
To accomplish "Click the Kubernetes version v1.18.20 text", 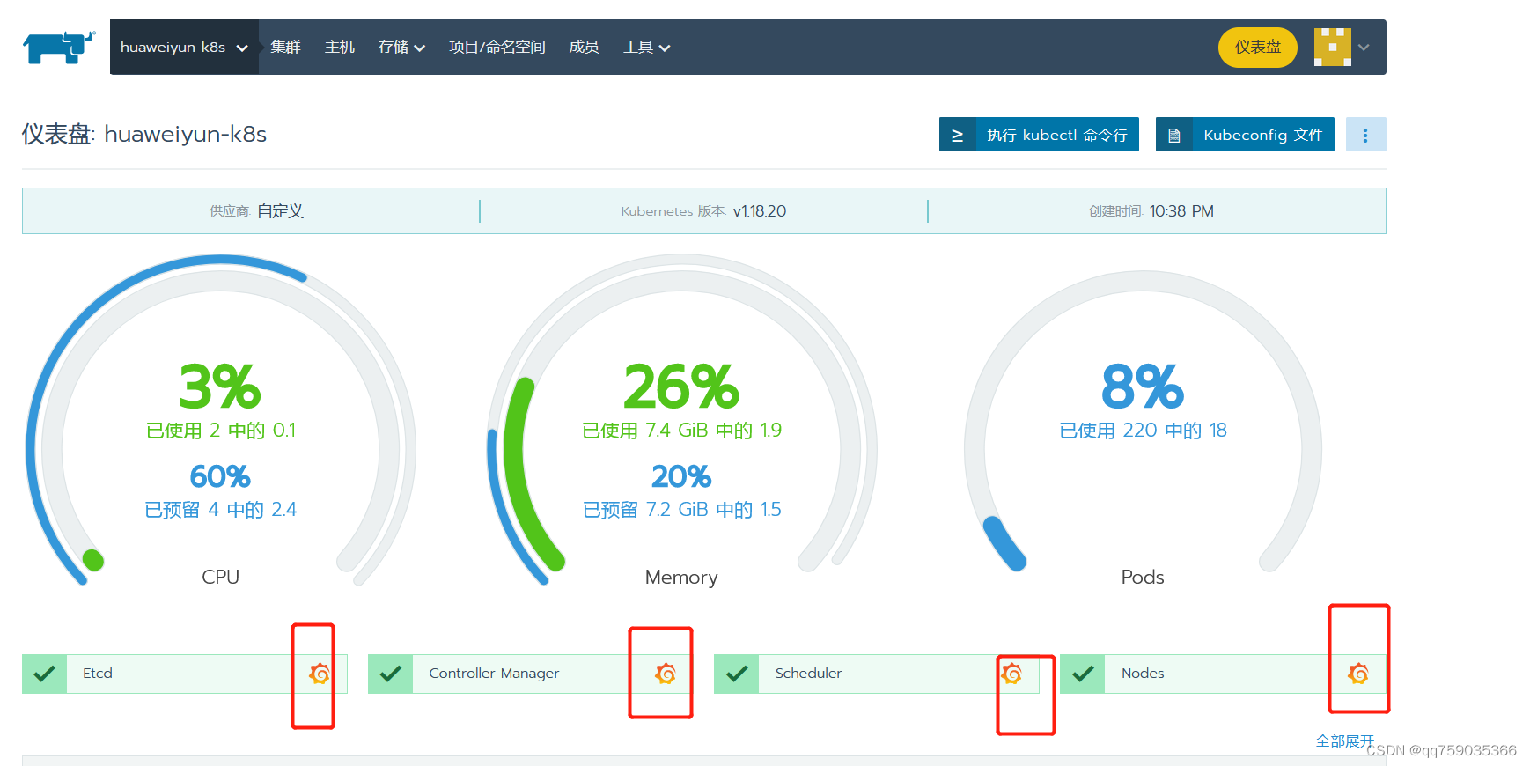I will coord(703,211).
